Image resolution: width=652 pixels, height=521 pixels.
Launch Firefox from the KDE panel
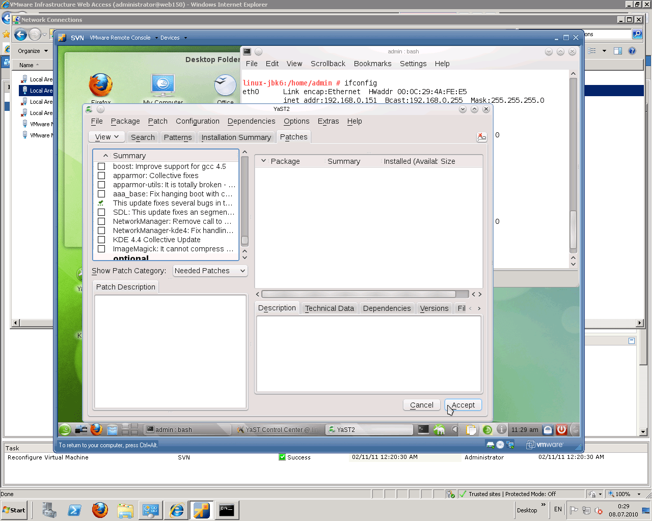pos(97,430)
